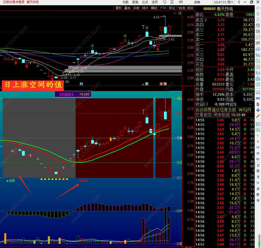
Task: Select the quarterly 季 period button
Action: tap(258, 195)
